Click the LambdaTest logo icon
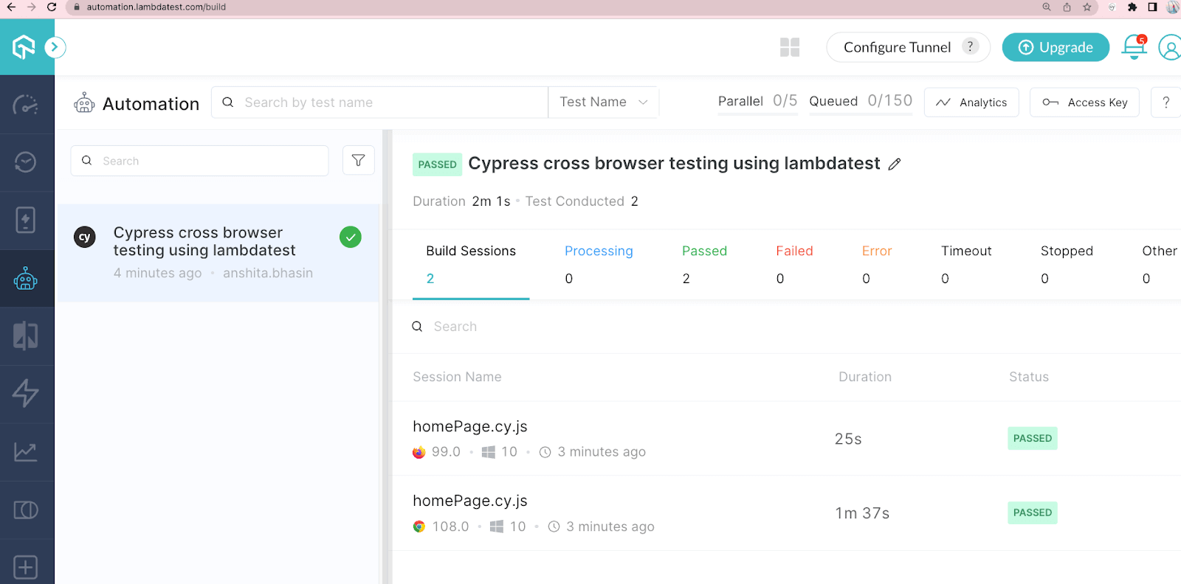This screenshot has width=1181, height=584. [x=24, y=47]
